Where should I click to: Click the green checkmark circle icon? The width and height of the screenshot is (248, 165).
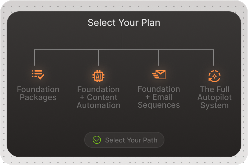97,140
